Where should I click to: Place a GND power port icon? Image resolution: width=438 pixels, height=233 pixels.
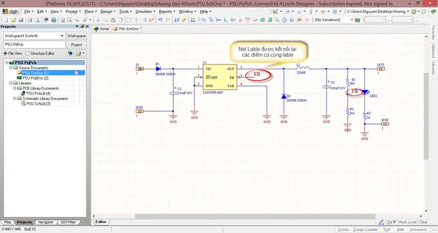[240, 20]
